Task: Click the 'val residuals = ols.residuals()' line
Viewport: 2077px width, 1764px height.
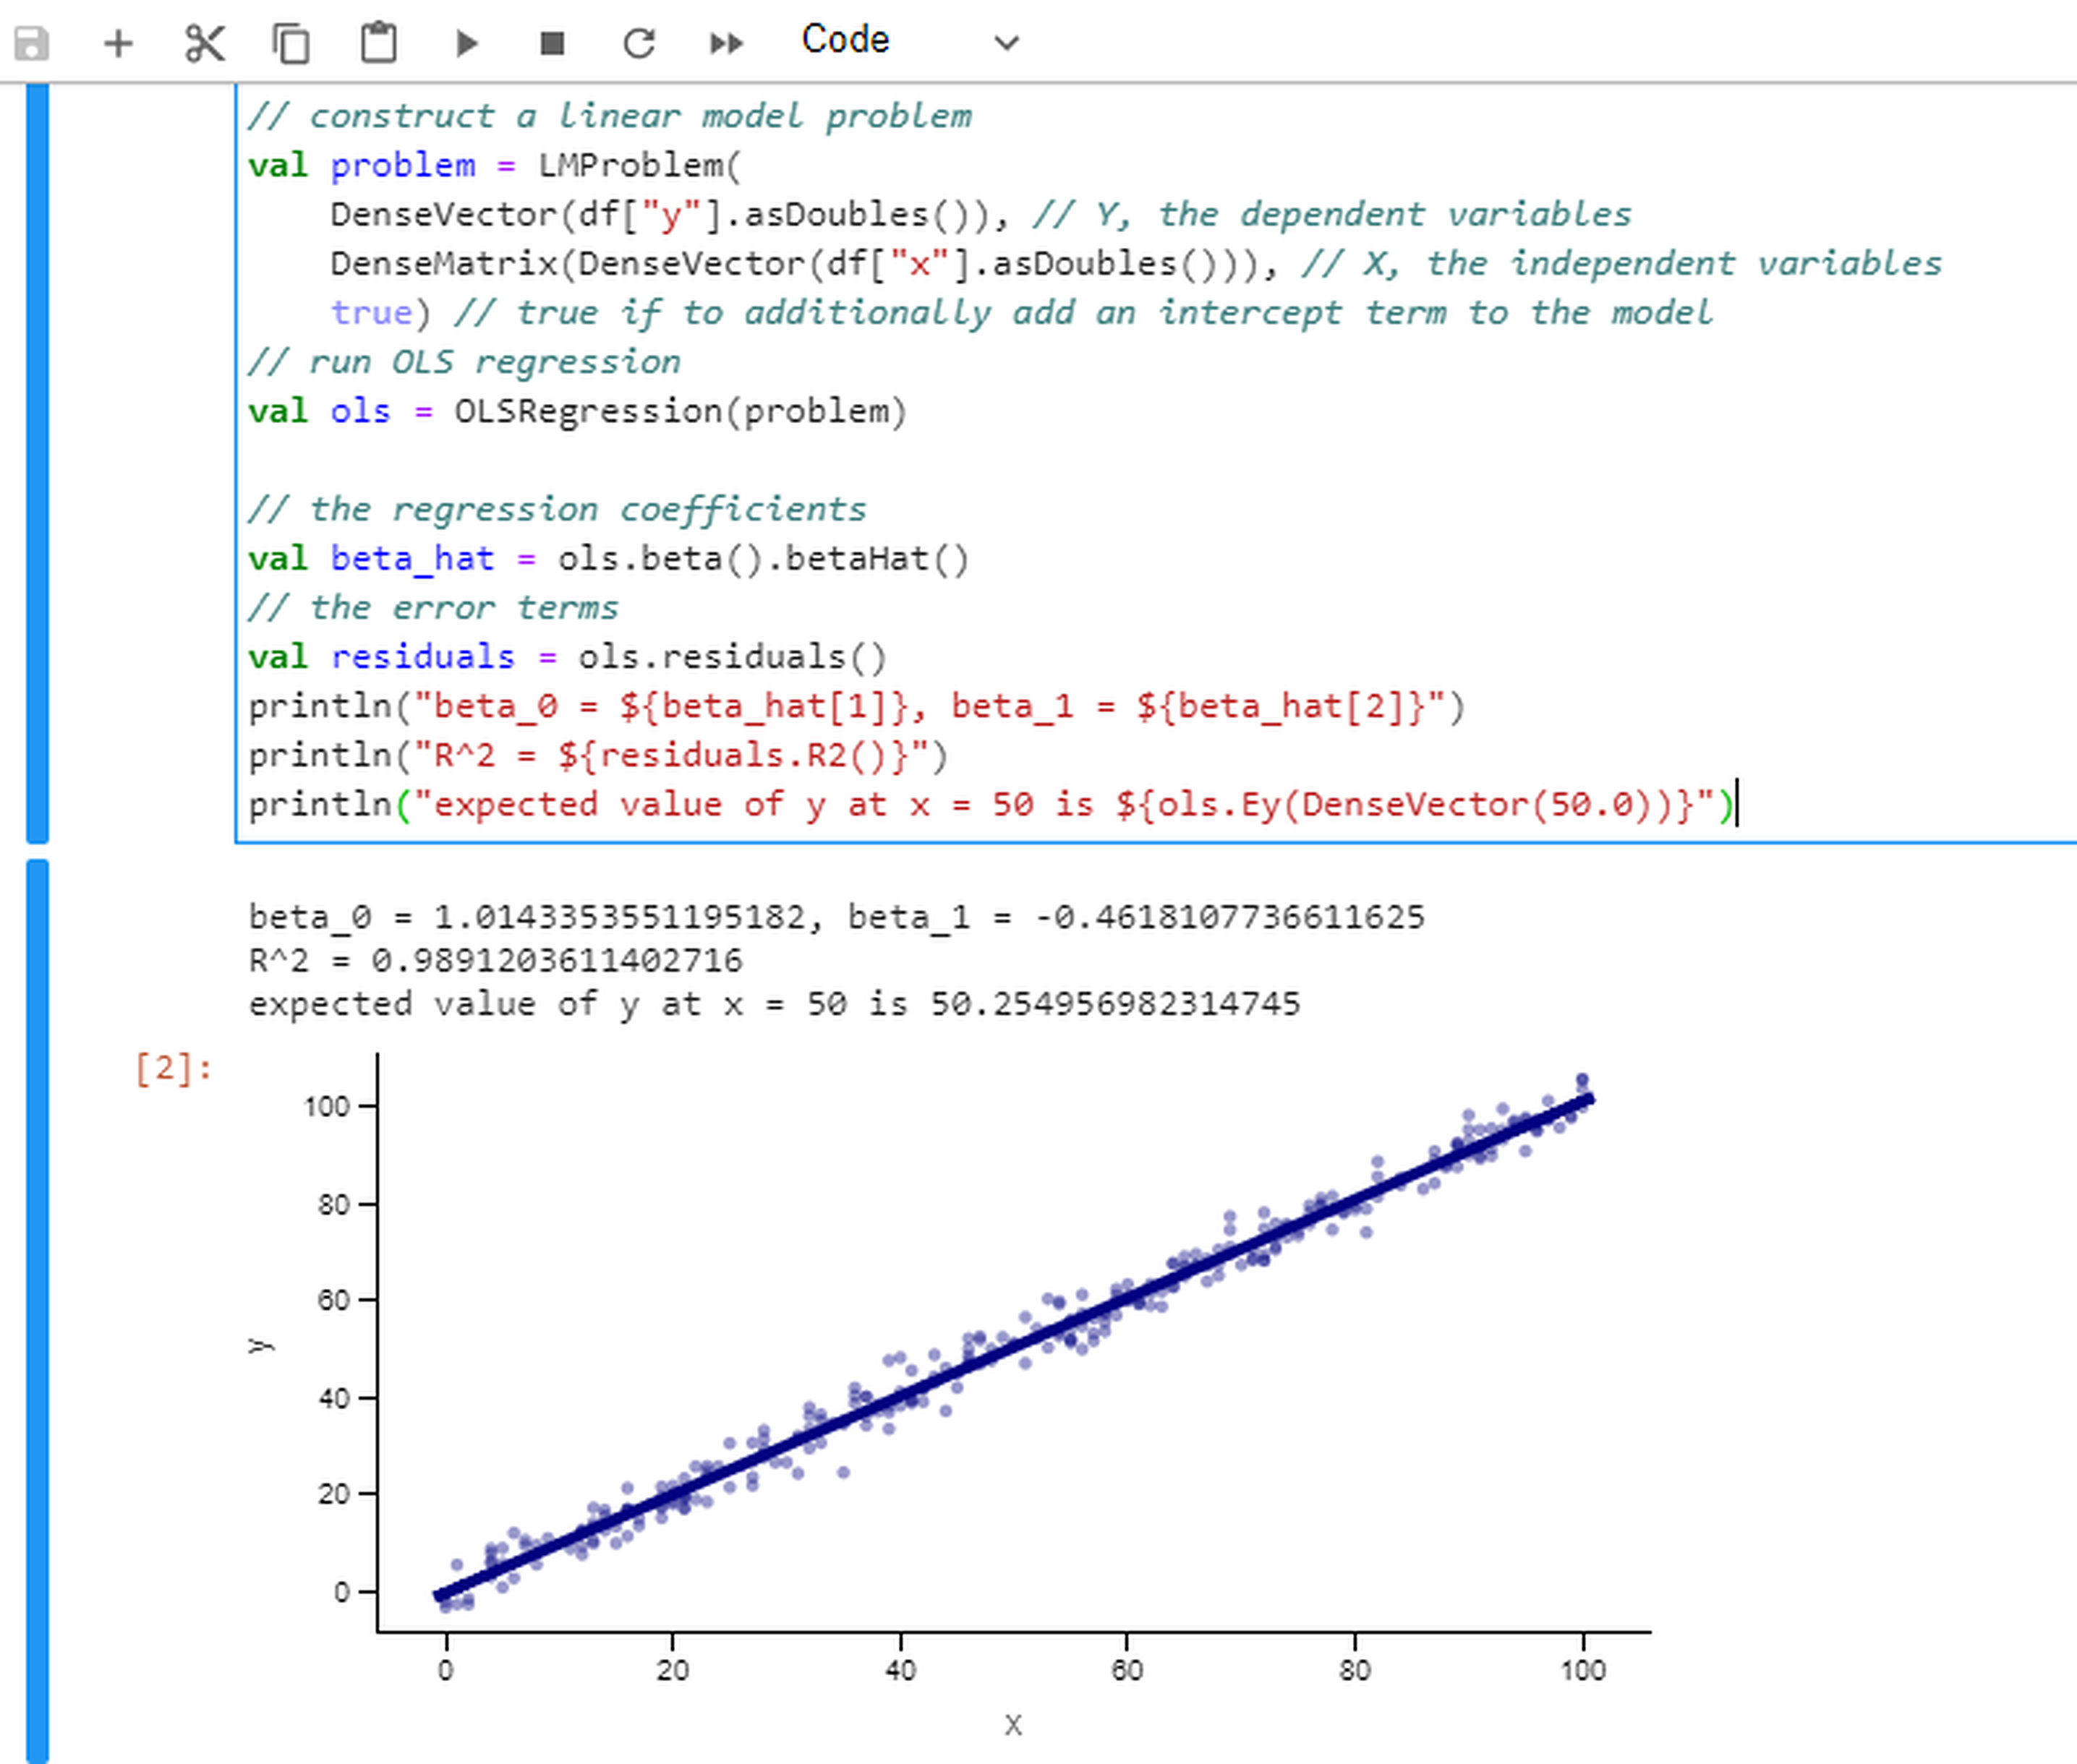Action: tap(567, 657)
